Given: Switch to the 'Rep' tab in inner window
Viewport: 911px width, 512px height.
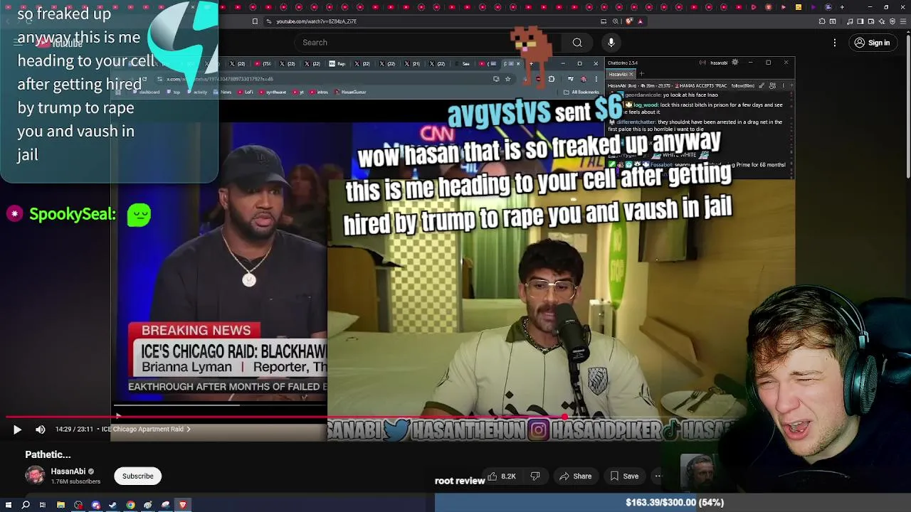Looking at the screenshot, I should coord(338,63).
